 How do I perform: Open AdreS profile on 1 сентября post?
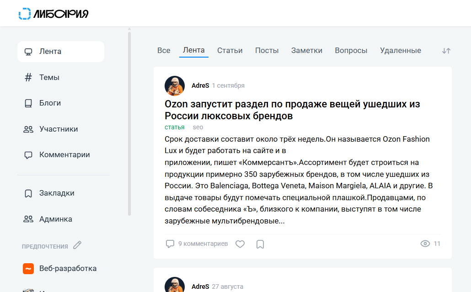point(200,85)
